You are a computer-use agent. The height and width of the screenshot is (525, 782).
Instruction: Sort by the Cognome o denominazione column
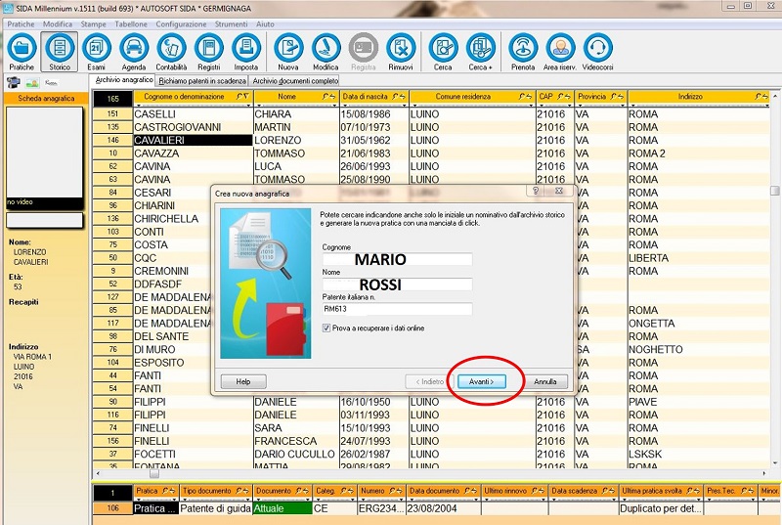pyautogui.click(x=184, y=97)
